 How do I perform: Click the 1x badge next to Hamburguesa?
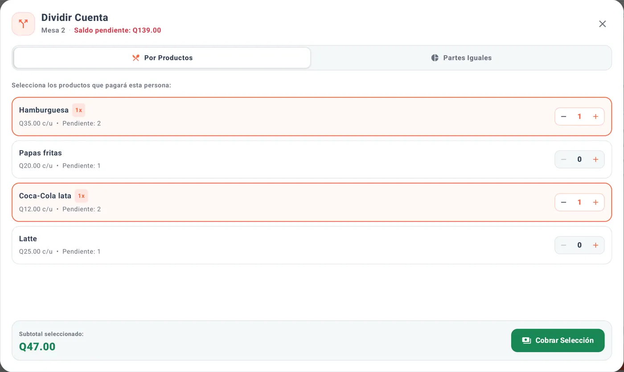pyautogui.click(x=78, y=110)
